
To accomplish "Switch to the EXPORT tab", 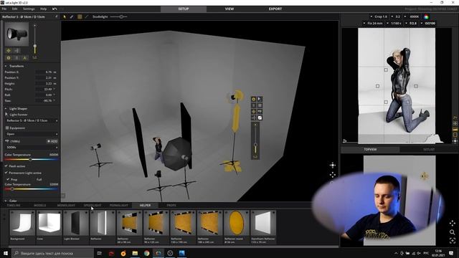I will point(275,9).
